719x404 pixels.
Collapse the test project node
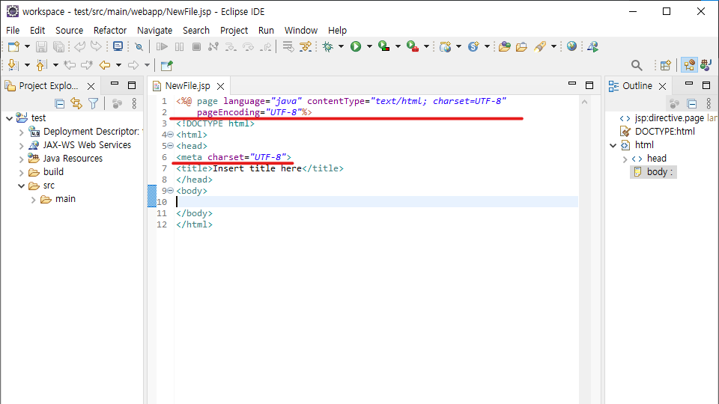coord(9,118)
